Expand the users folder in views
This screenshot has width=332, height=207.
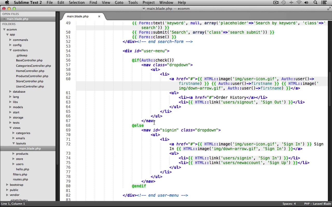coord(13,164)
